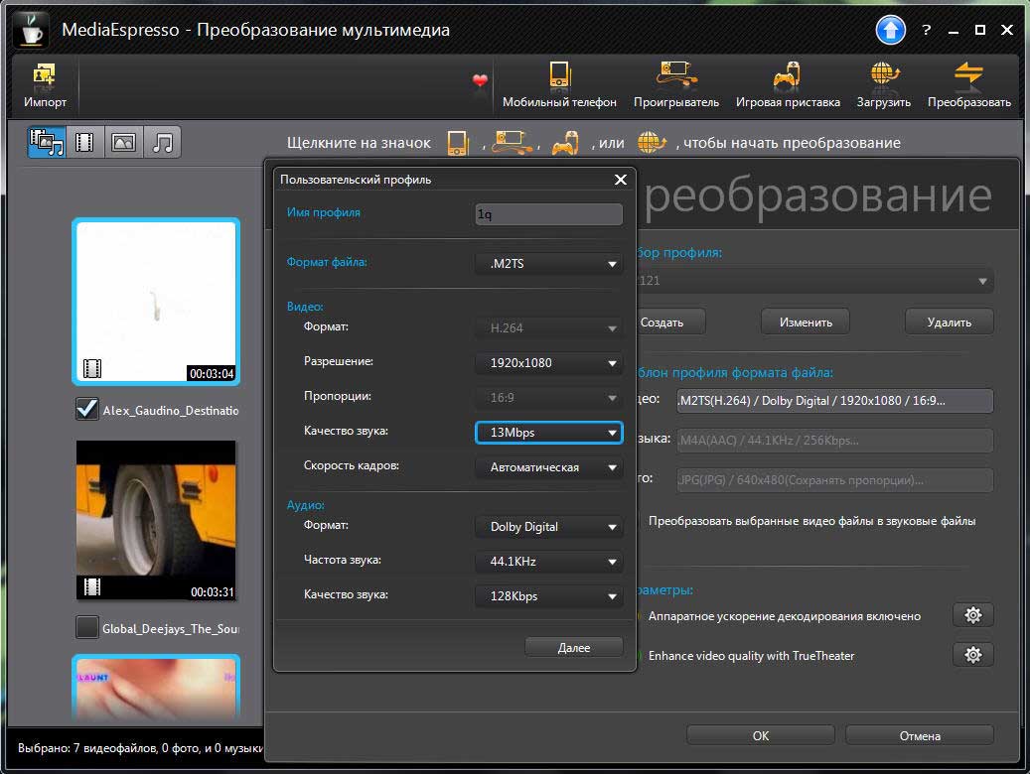Click the Upload globe icon
The width and height of the screenshot is (1030, 774).
pyautogui.click(x=884, y=77)
